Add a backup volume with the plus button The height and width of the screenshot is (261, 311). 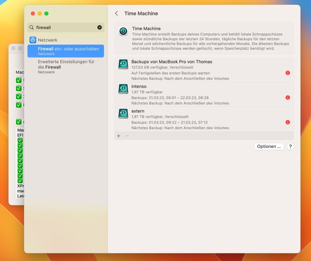coord(118,136)
